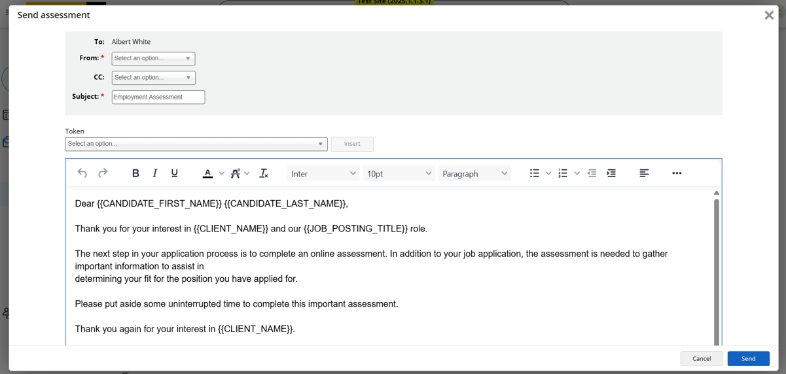
Task: Toggle italic formatting
Action: pos(155,173)
